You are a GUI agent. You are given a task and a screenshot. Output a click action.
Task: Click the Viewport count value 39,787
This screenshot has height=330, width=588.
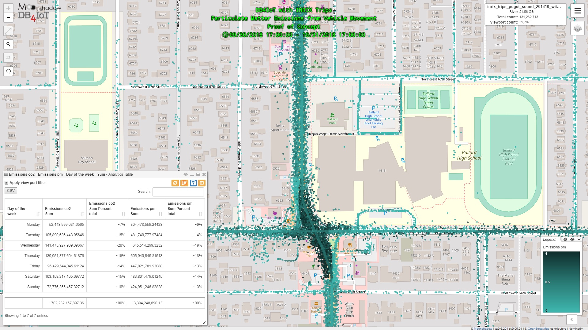click(x=524, y=22)
